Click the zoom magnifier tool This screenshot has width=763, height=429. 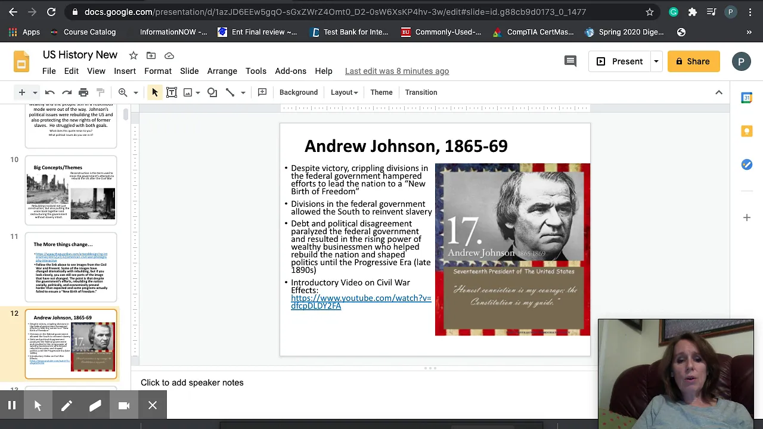click(x=123, y=92)
